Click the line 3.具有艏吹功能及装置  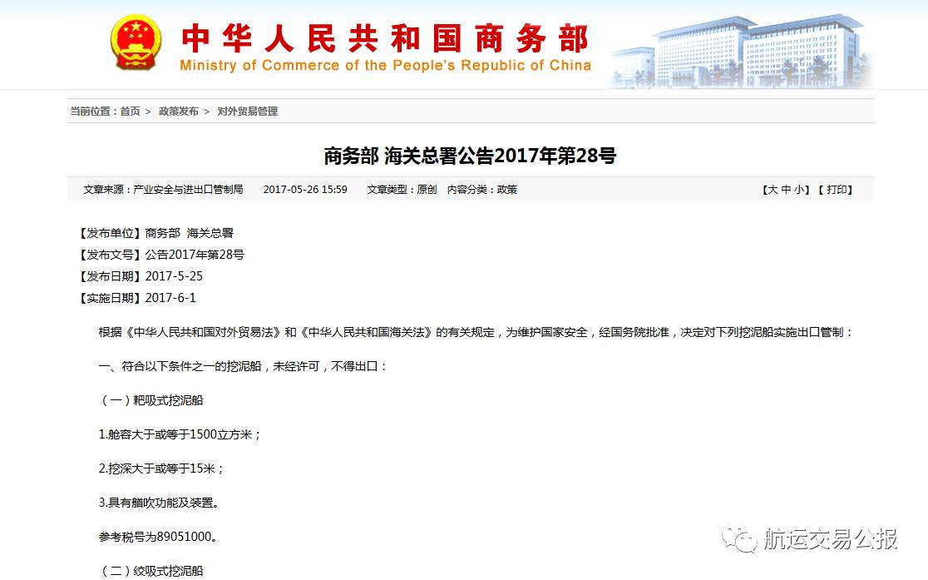160,503
